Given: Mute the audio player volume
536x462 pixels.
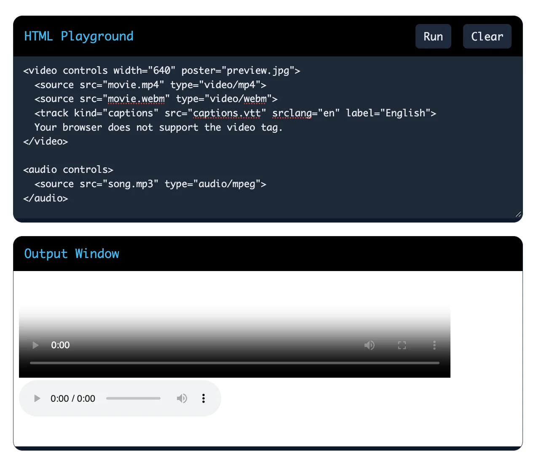Looking at the screenshot, I should tap(182, 398).
